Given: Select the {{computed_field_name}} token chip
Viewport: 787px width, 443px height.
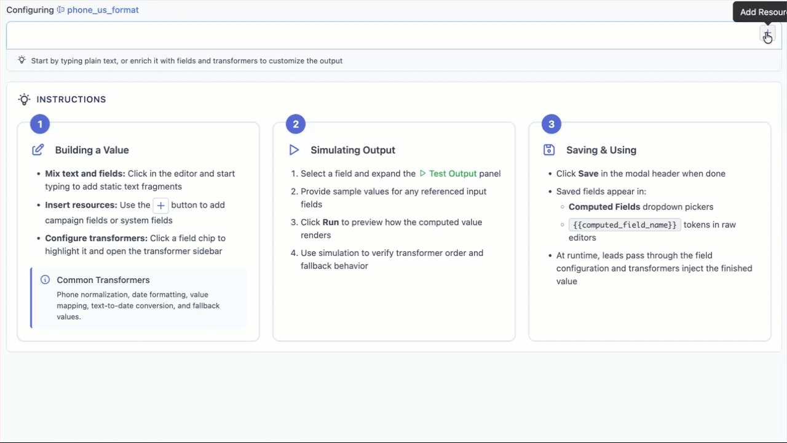Looking at the screenshot, I should 625,225.
